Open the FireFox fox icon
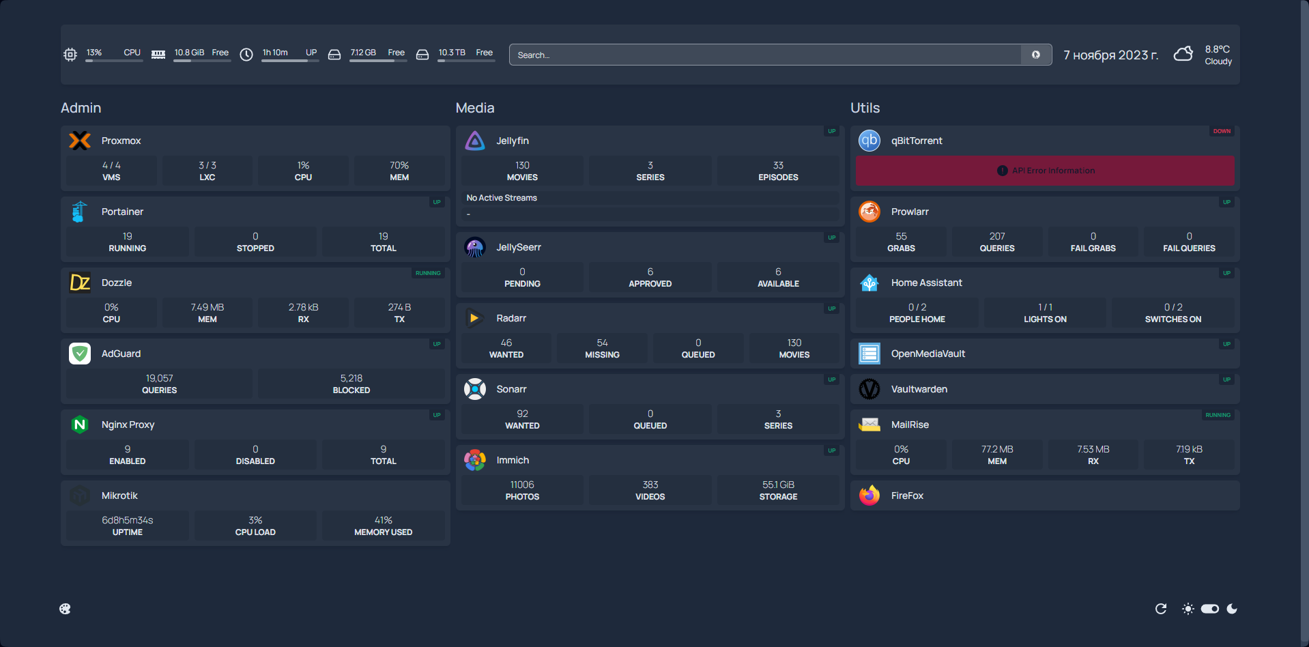The width and height of the screenshot is (1309, 647). tap(869, 495)
